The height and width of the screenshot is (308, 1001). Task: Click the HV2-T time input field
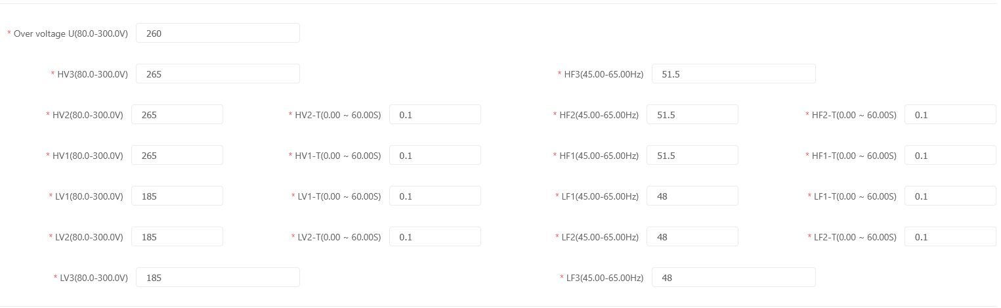click(435, 115)
